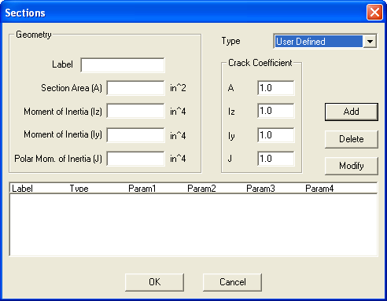Edit the crack coefficient Iz value
387x301 pixels.
276,111
